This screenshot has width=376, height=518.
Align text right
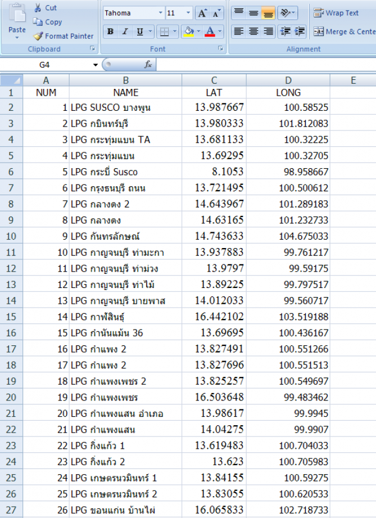(x=268, y=31)
